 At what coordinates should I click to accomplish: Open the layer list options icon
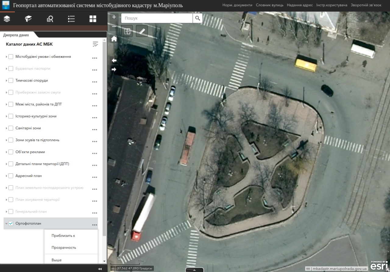[x=95, y=44]
